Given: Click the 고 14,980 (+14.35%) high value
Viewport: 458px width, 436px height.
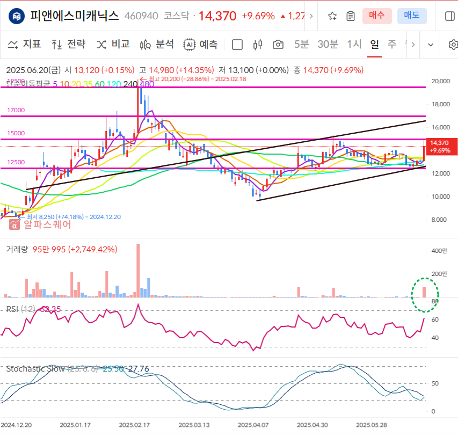Looking at the screenshot, I should (177, 70).
